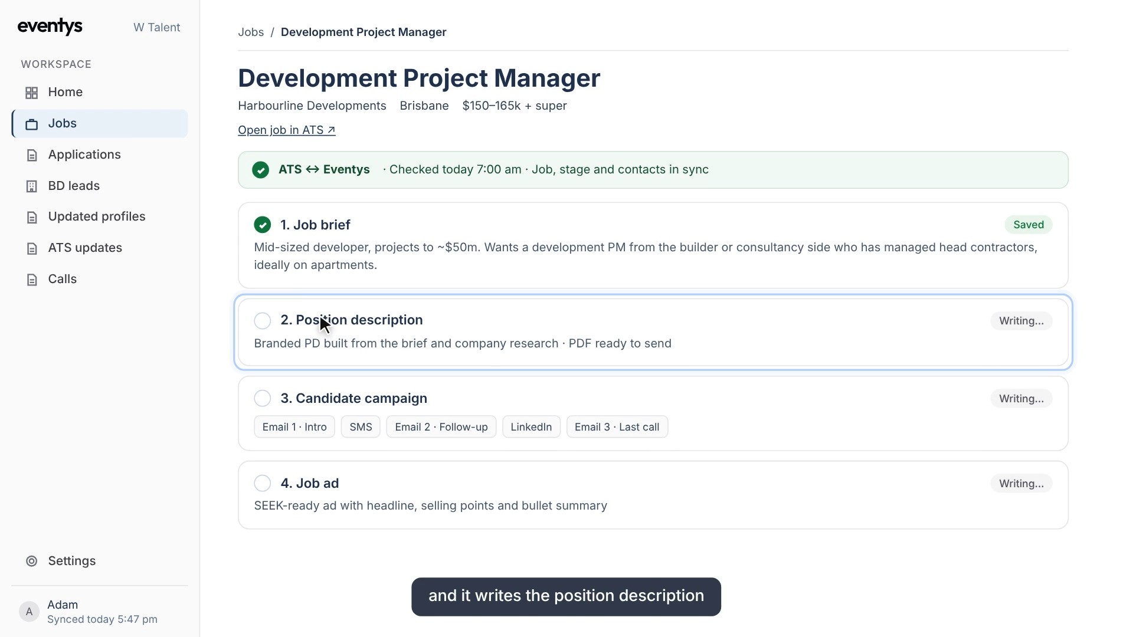
Task: Select the SMS chip
Action: click(361, 427)
